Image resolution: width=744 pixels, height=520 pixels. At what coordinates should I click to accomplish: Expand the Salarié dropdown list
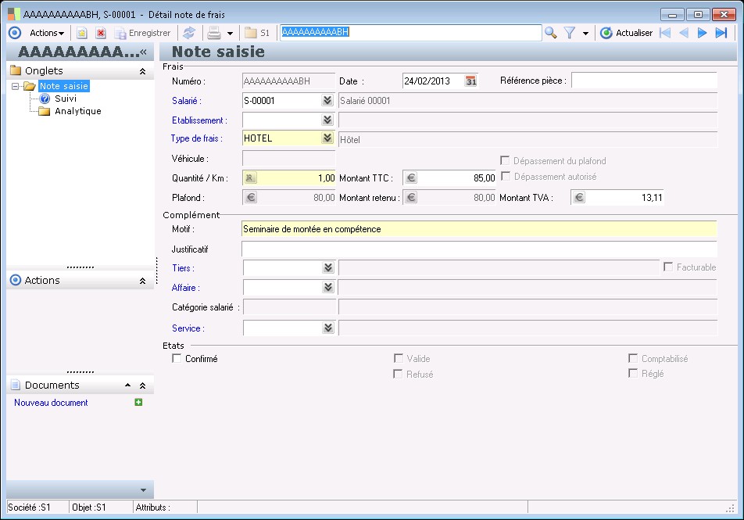(327, 101)
